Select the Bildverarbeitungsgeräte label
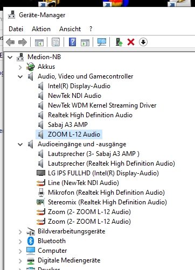Screen dimensions: 195x270 click(71, 231)
